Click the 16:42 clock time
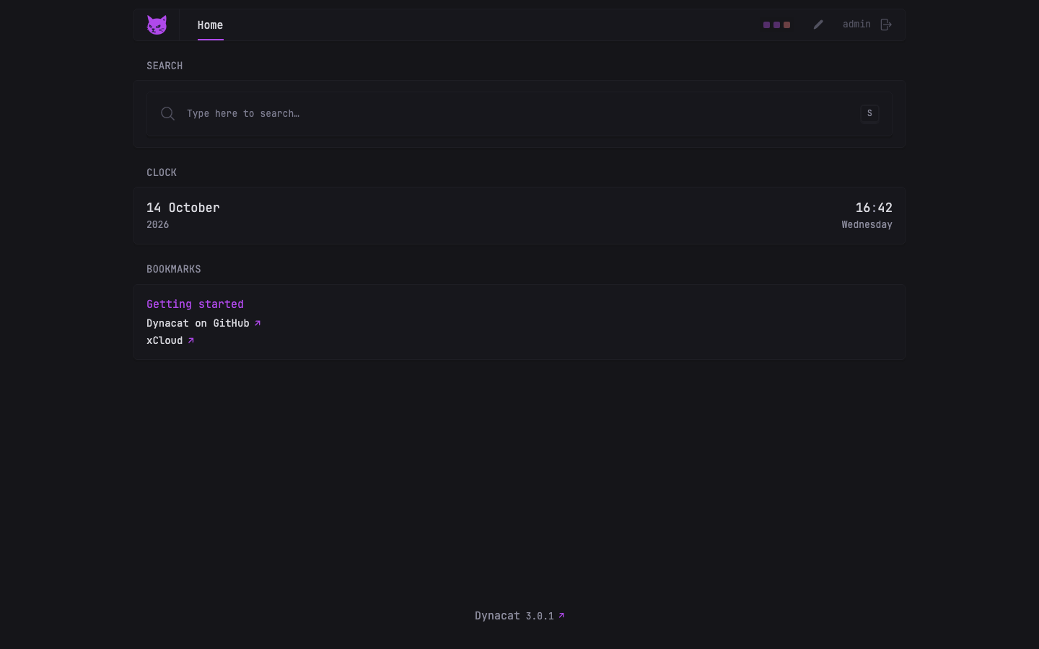 874,208
